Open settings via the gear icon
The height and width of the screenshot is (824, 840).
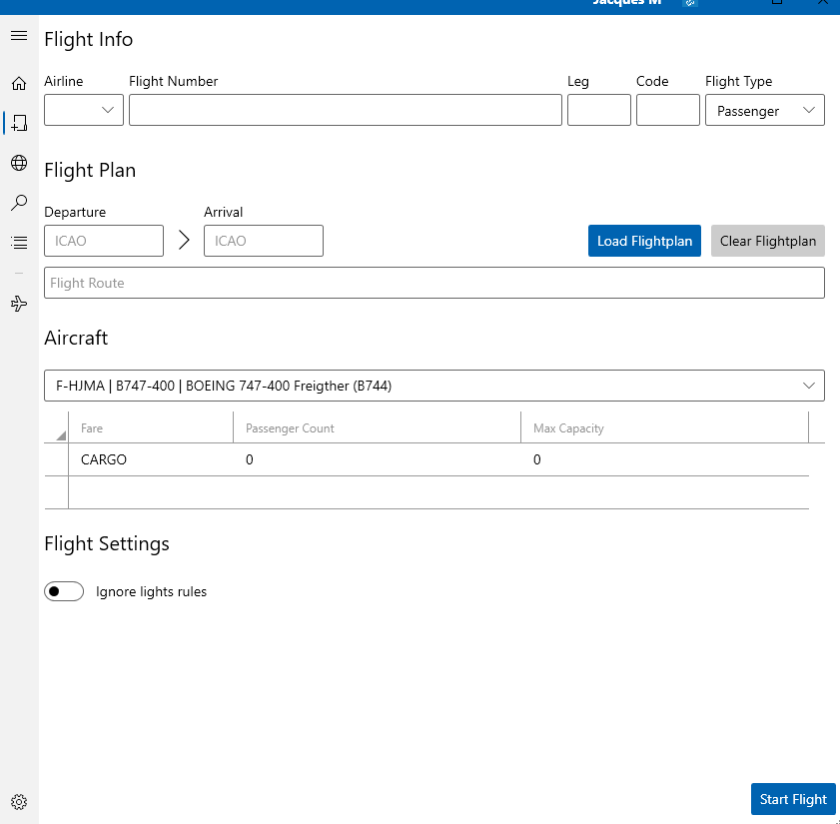[x=18, y=801]
